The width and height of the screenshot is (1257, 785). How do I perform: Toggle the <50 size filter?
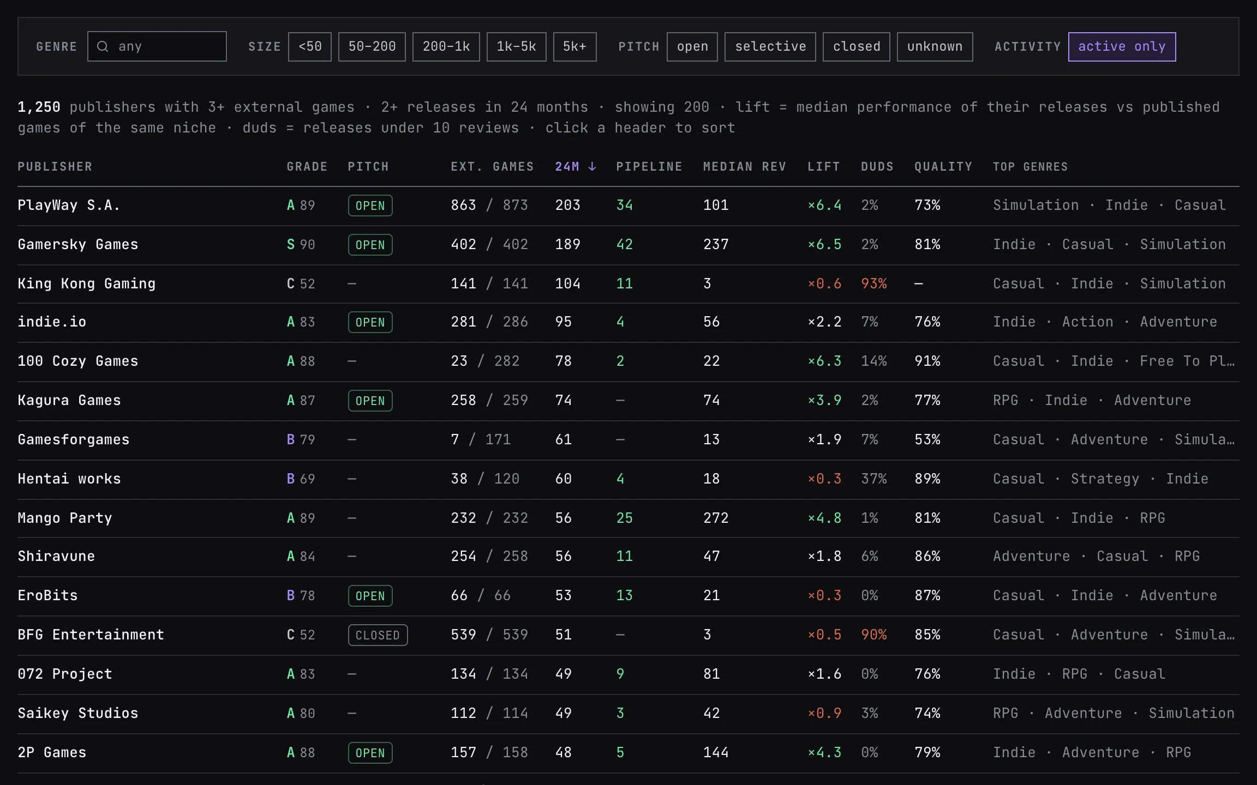click(310, 46)
